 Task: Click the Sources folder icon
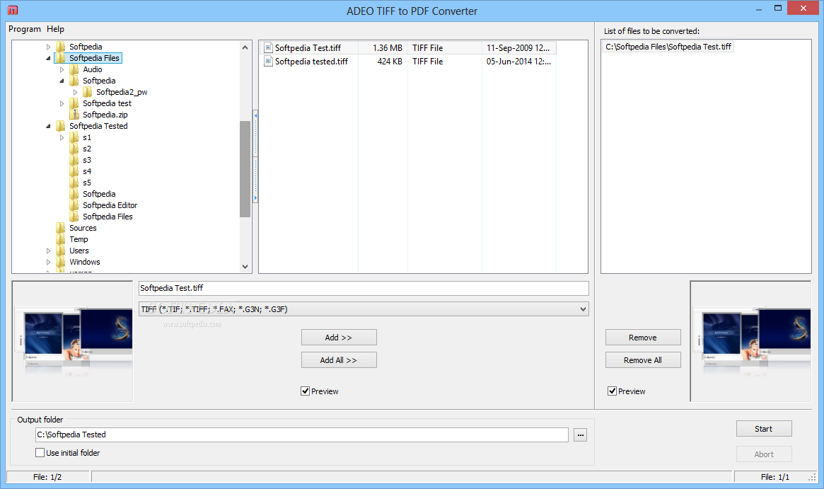60,228
